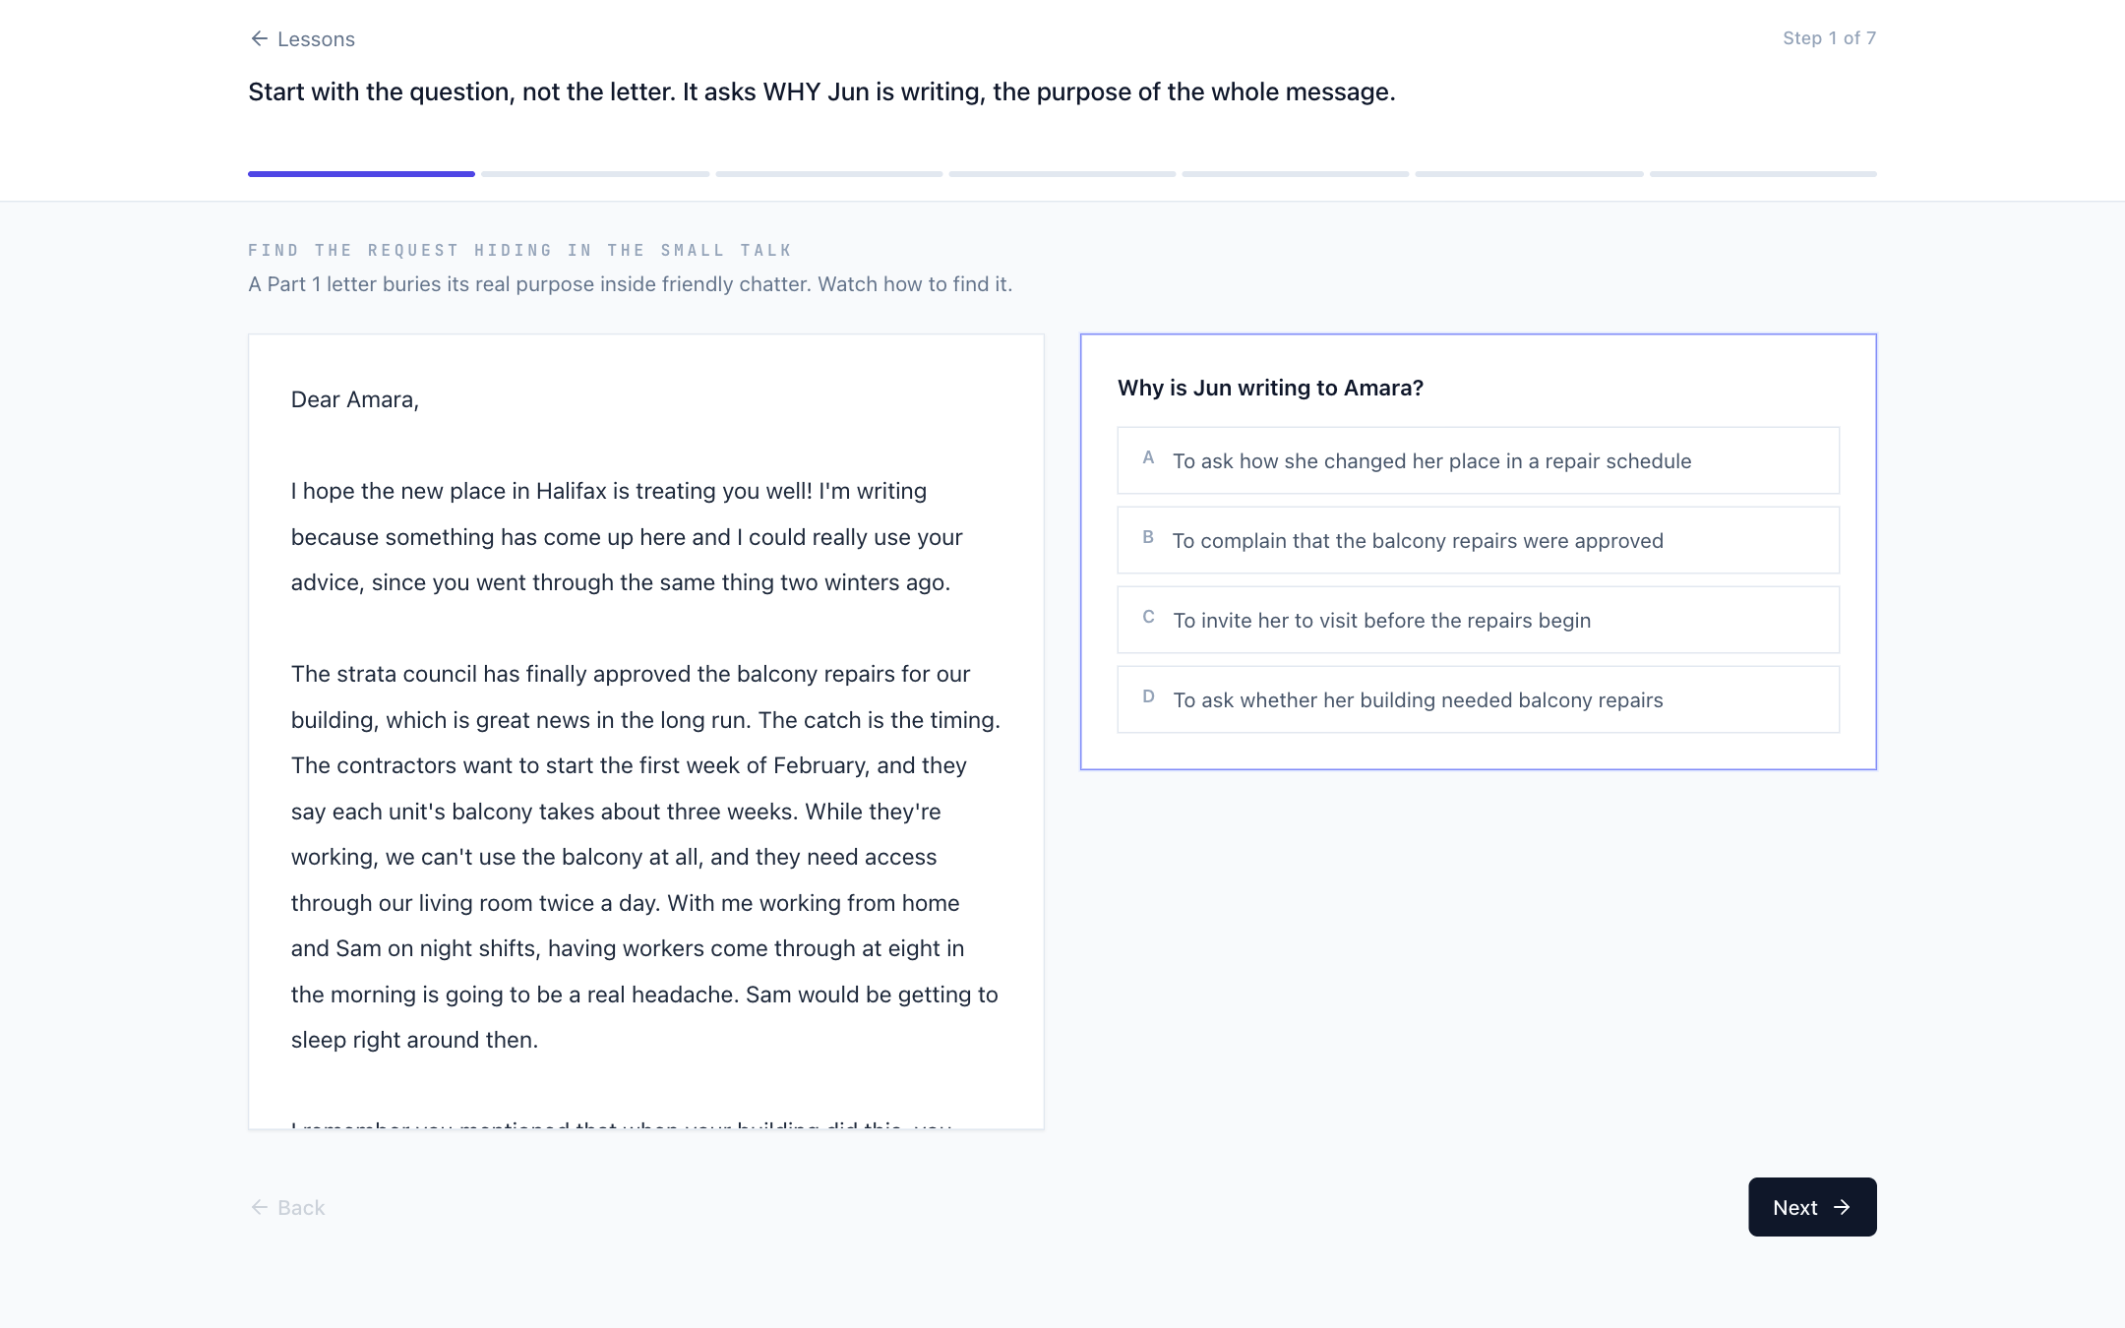Select the letter C option marker
The image size is (2125, 1328).
[x=1148, y=617]
